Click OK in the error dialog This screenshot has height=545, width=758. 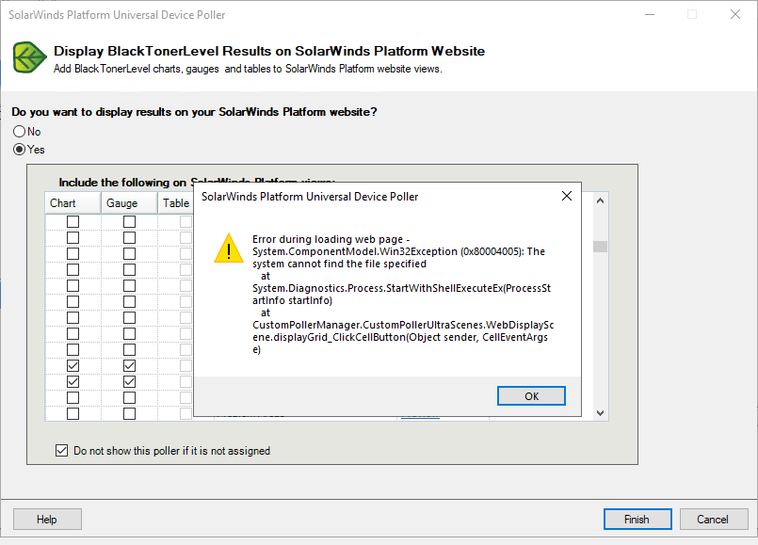[531, 396]
